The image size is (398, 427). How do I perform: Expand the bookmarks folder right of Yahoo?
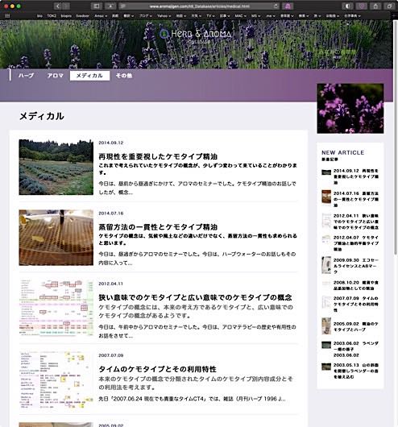(x=181, y=16)
